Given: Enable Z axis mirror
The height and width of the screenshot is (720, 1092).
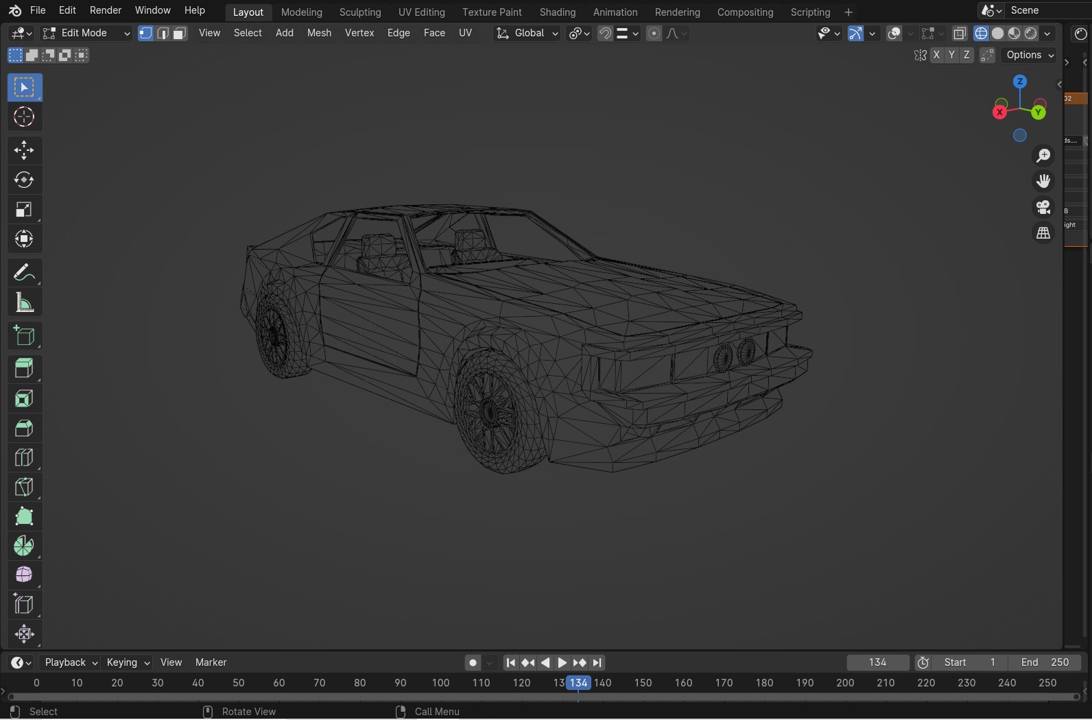Looking at the screenshot, I should pyautogui.click(x=966, y=56).
